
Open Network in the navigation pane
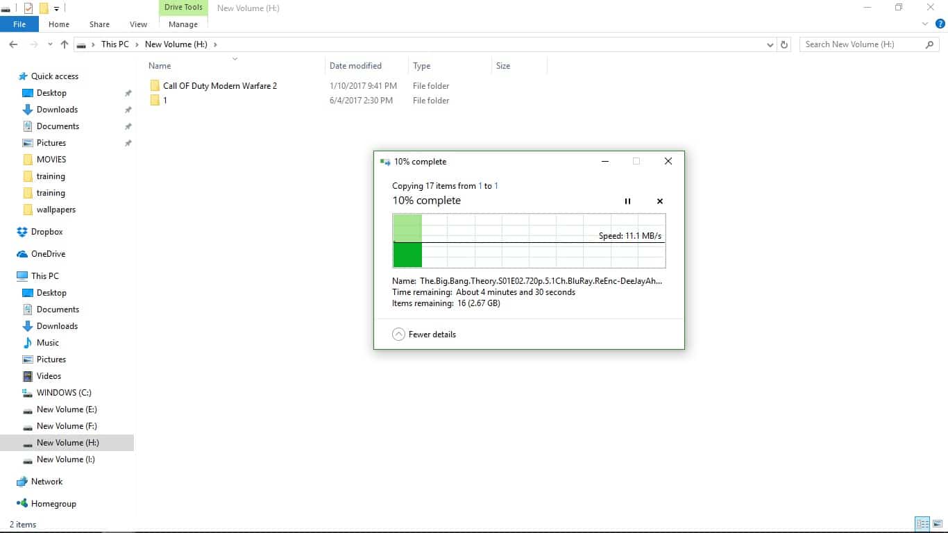[x=46, y=482]
